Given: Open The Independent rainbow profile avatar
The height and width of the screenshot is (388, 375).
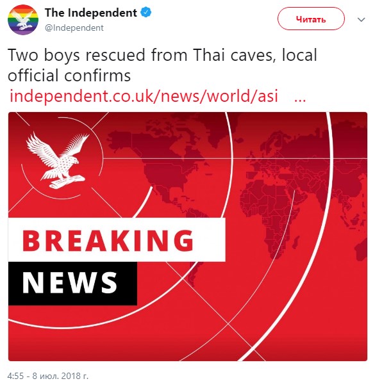Looking at the screenshot, I should (x=23, y=20).
